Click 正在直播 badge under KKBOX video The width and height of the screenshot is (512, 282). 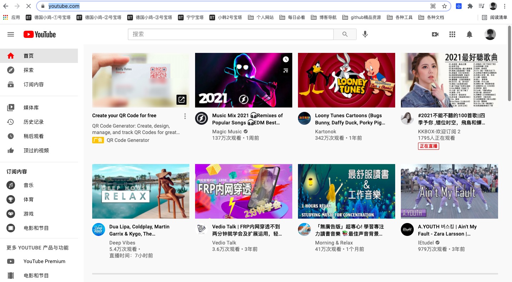tap(428, 146)
